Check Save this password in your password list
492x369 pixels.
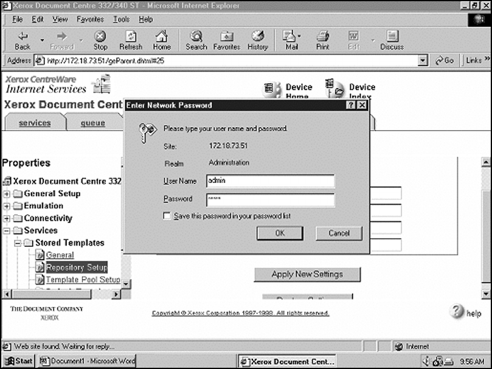click(167, 216)
